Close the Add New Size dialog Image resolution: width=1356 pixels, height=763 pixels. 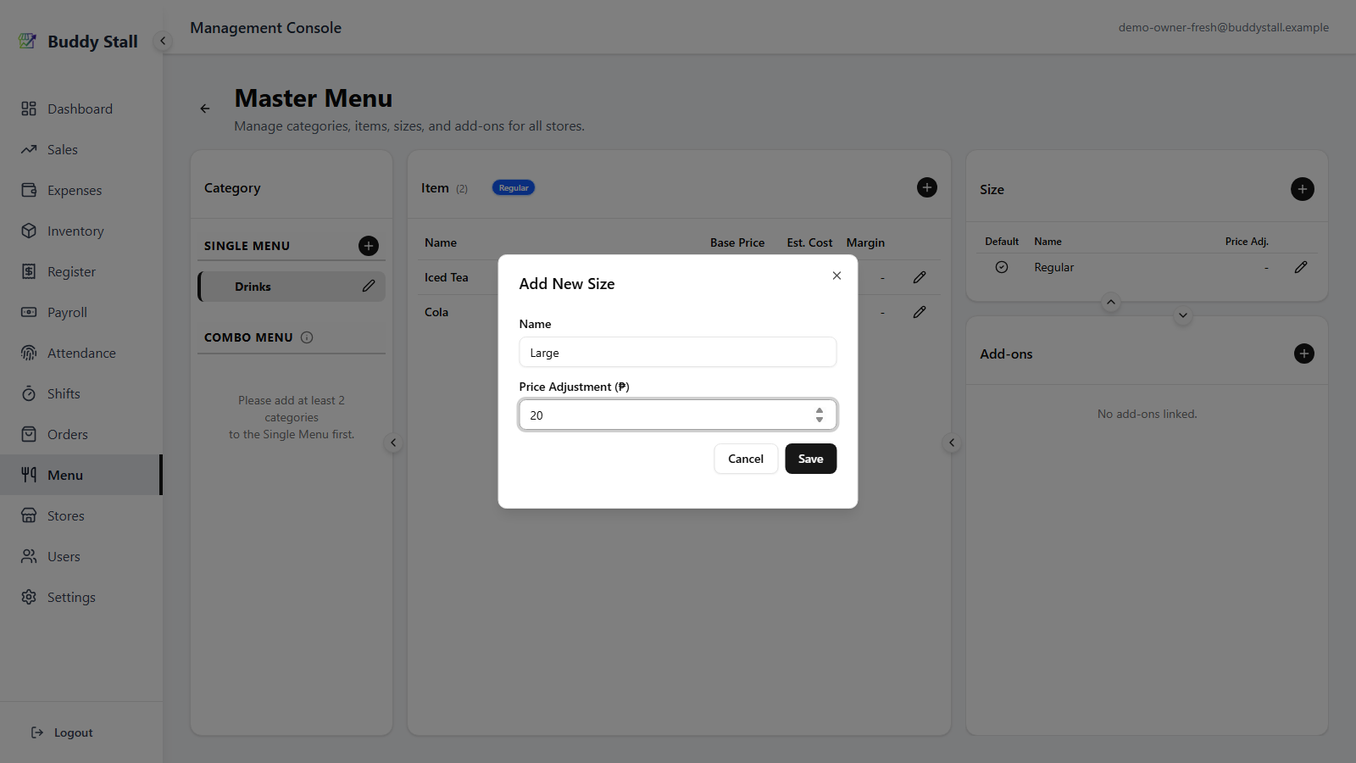(x=836, y=276)
